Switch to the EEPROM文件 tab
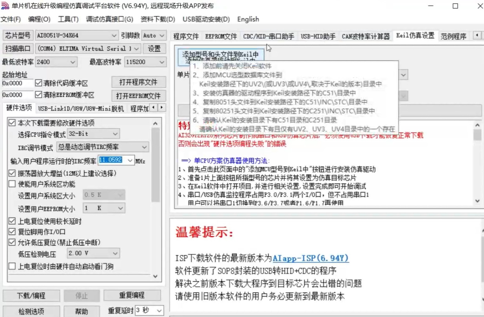Screen dimensions: 484x317 221,36
